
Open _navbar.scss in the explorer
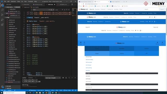pos(12,26)
